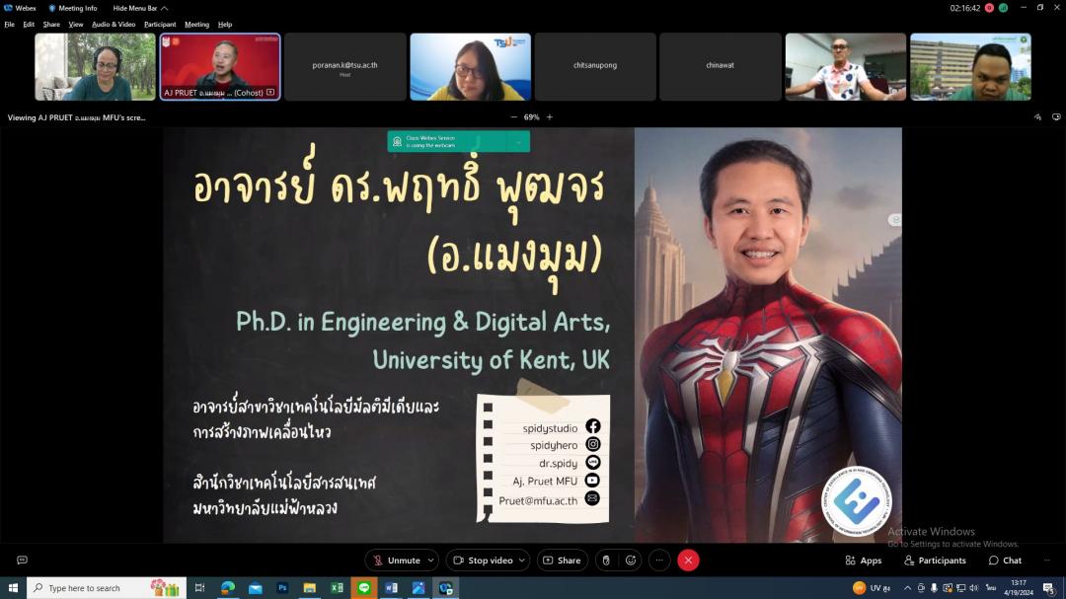Screen dimensions: 1066x599
Task: Toggle the Stop video button
Action: click(482, 561)
